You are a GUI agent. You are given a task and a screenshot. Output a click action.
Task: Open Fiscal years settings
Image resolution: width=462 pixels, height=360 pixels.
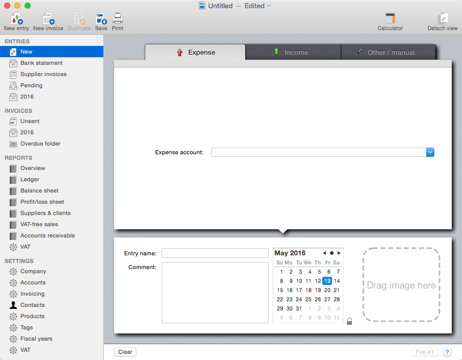click(52, 339)
